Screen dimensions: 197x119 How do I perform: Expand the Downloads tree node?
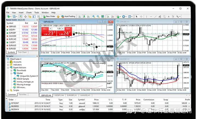11,70
